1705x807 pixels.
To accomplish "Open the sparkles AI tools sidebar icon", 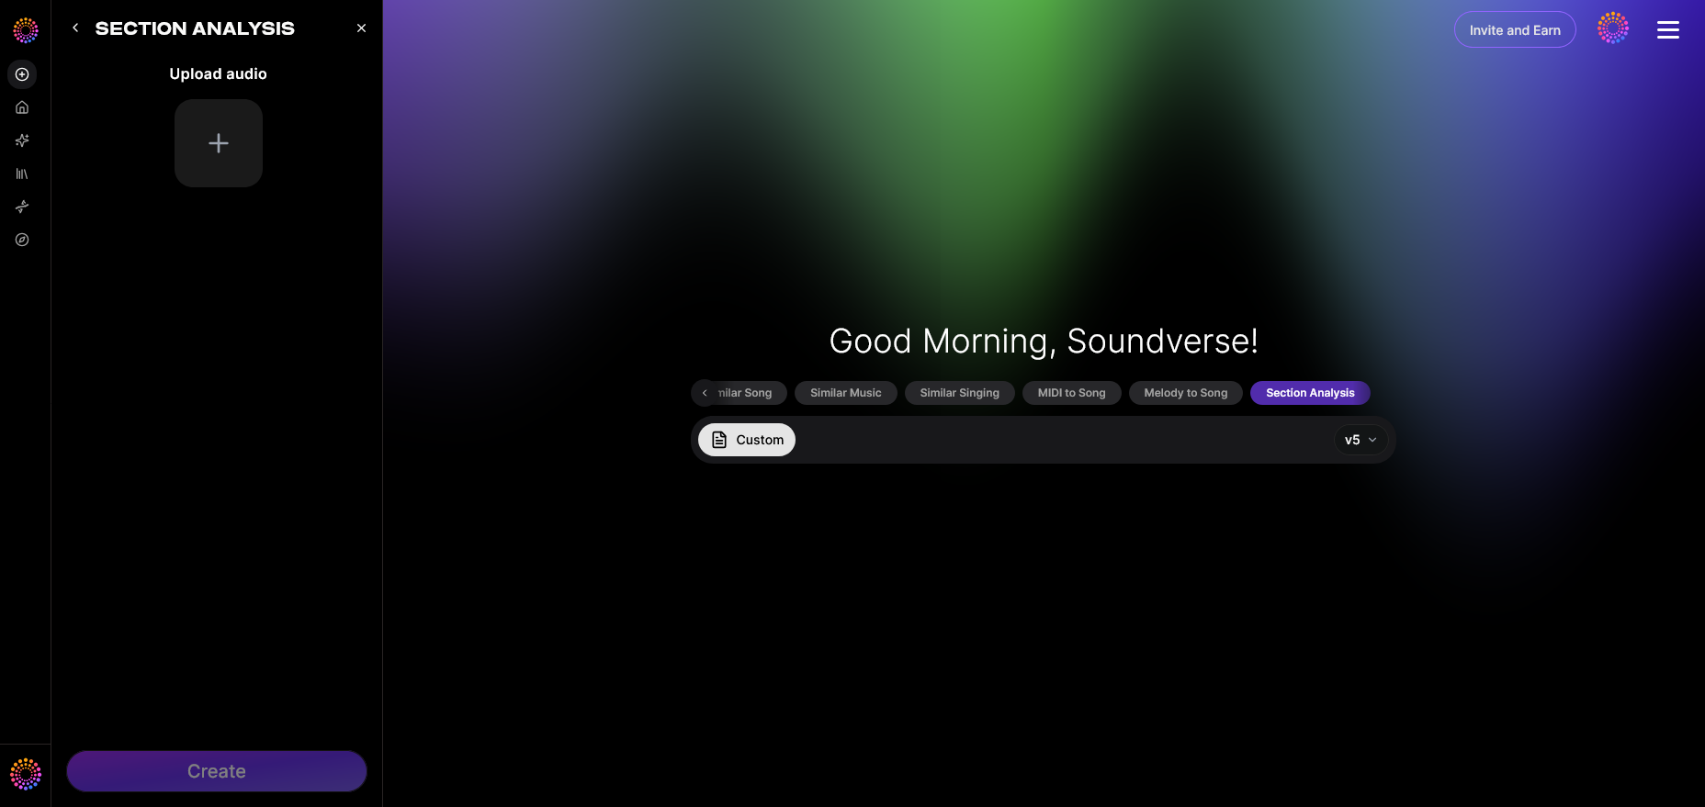I will (x=22, y=140).
